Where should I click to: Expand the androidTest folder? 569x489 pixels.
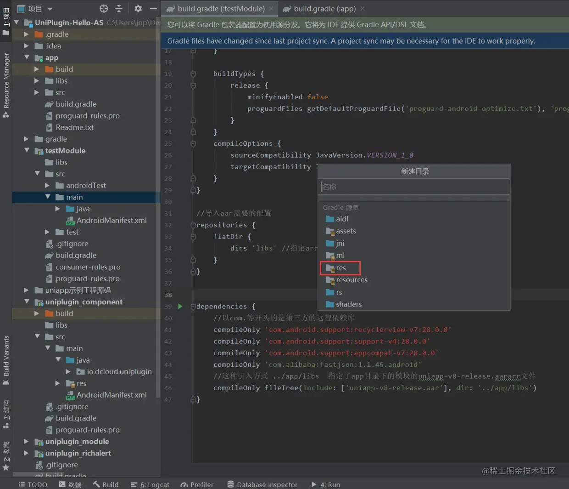(x=47, y=185)
